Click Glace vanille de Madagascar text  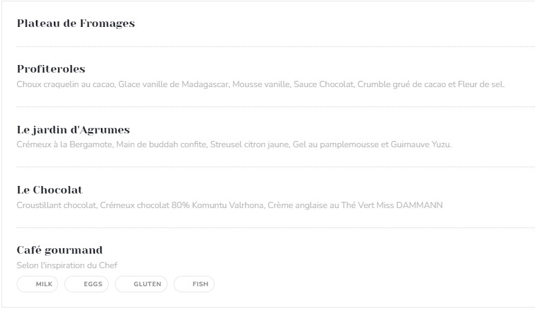173,84
